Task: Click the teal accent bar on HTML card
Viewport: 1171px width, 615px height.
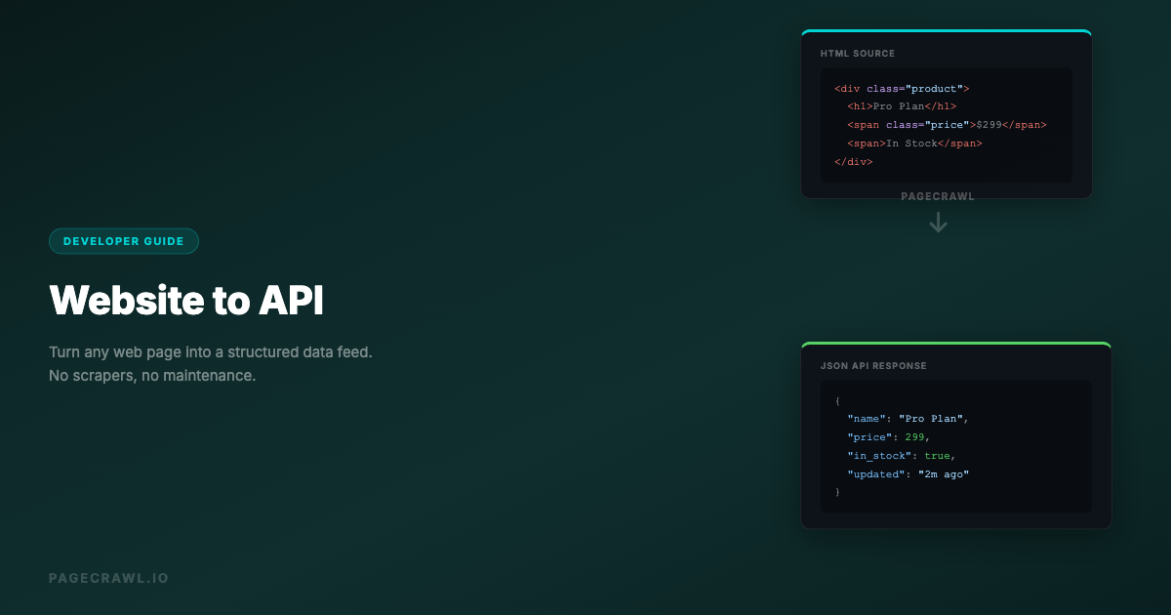Action: [946, 32]
